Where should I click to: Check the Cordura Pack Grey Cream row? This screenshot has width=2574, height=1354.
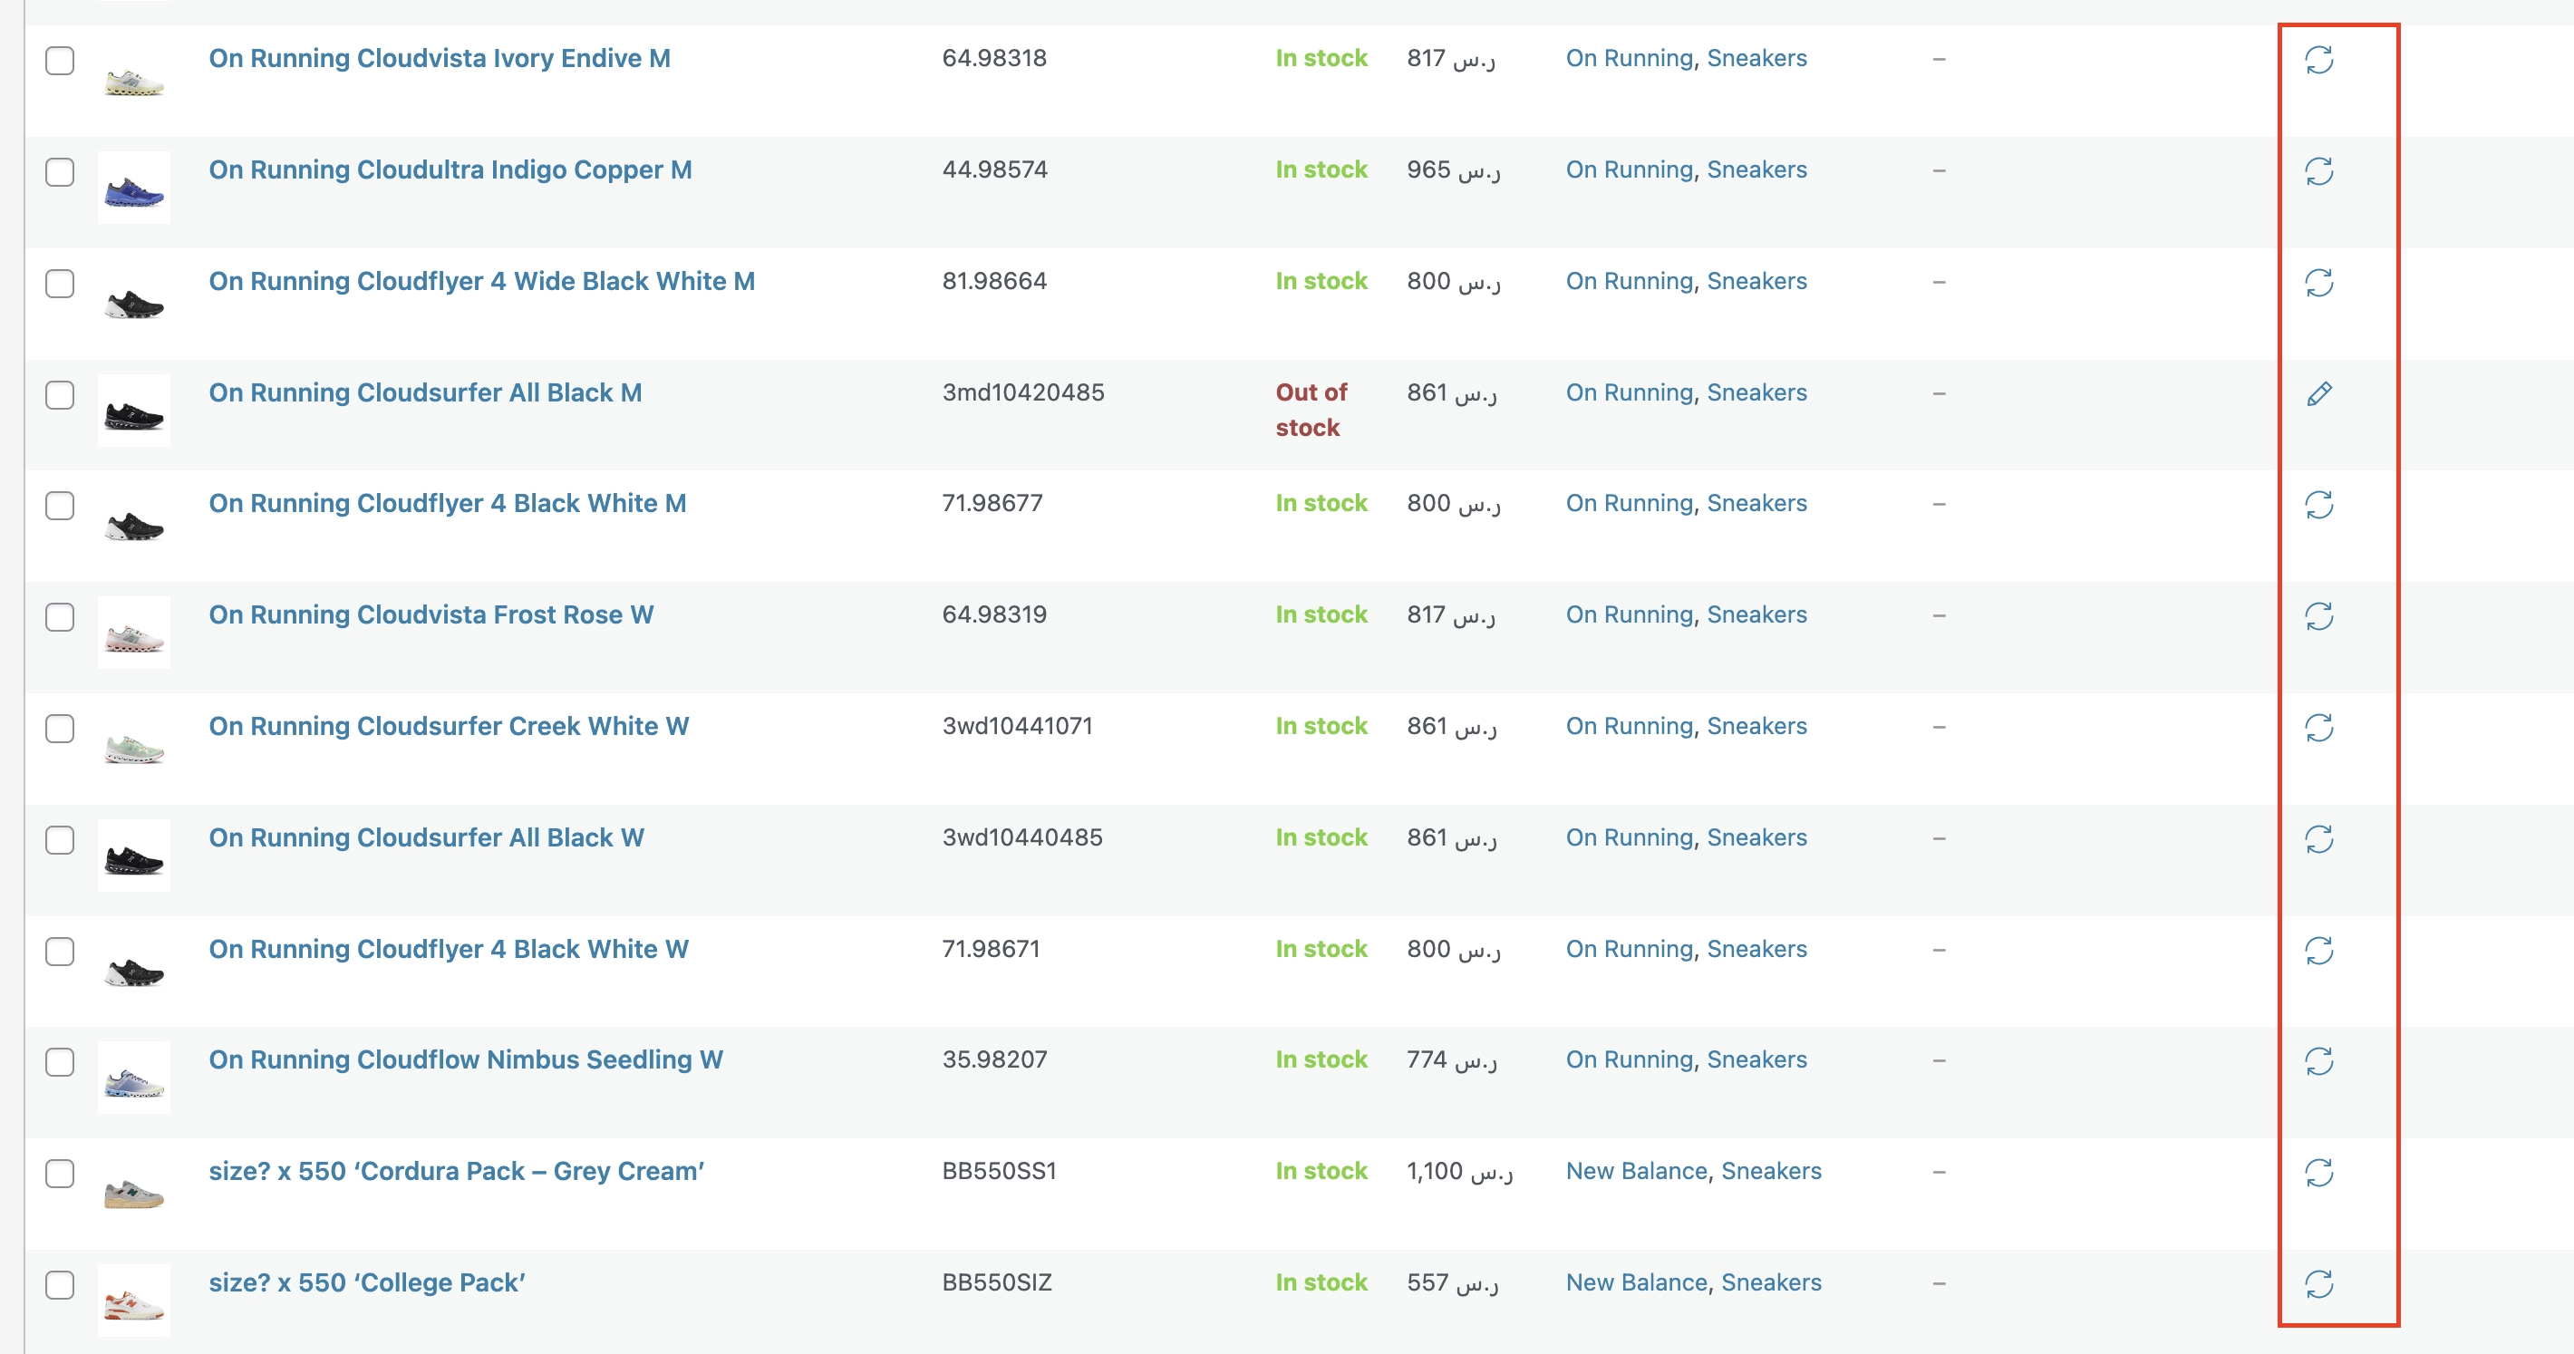click(60, 1173)
